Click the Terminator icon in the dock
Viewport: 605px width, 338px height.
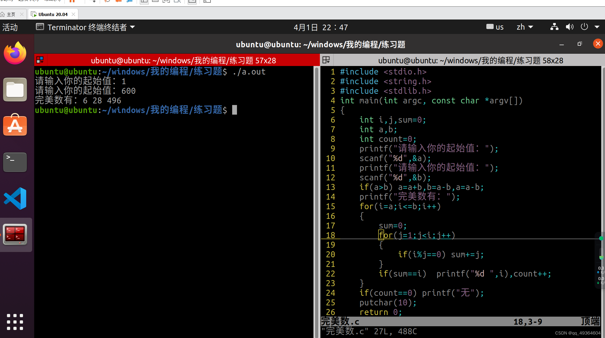pyautogui.click(x=15, y=234)
